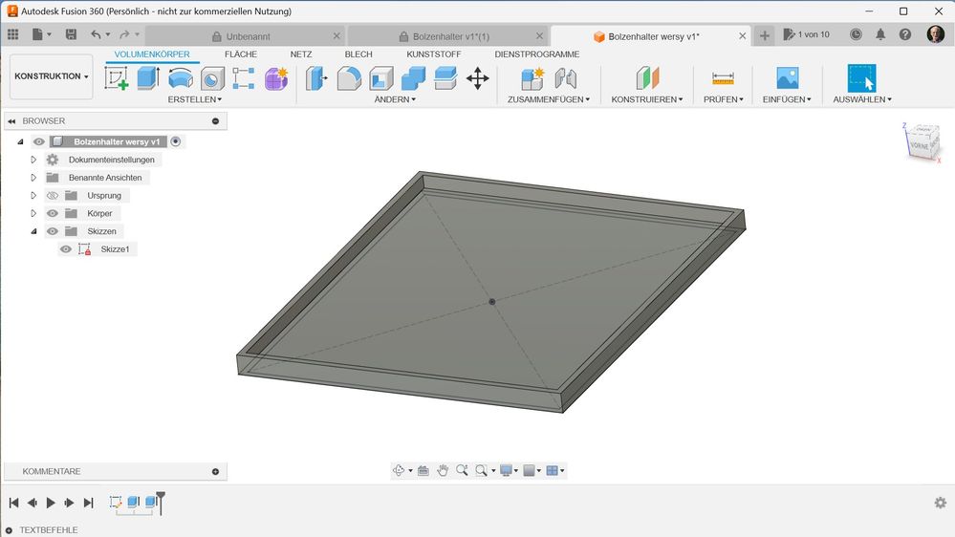Click the New Component icon
The width and height of the screenshot is (955, 537).
pyautogui.click(x=532, y=78)
